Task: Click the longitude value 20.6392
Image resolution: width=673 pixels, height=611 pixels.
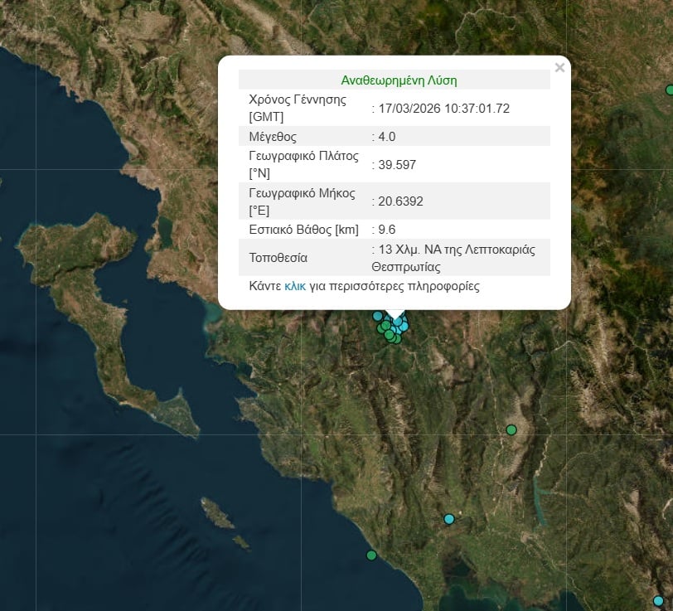Action: point(400,201)
